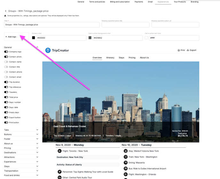
Task: Click the stay icon for Waldorf Astoria
Action: point(126,151)
